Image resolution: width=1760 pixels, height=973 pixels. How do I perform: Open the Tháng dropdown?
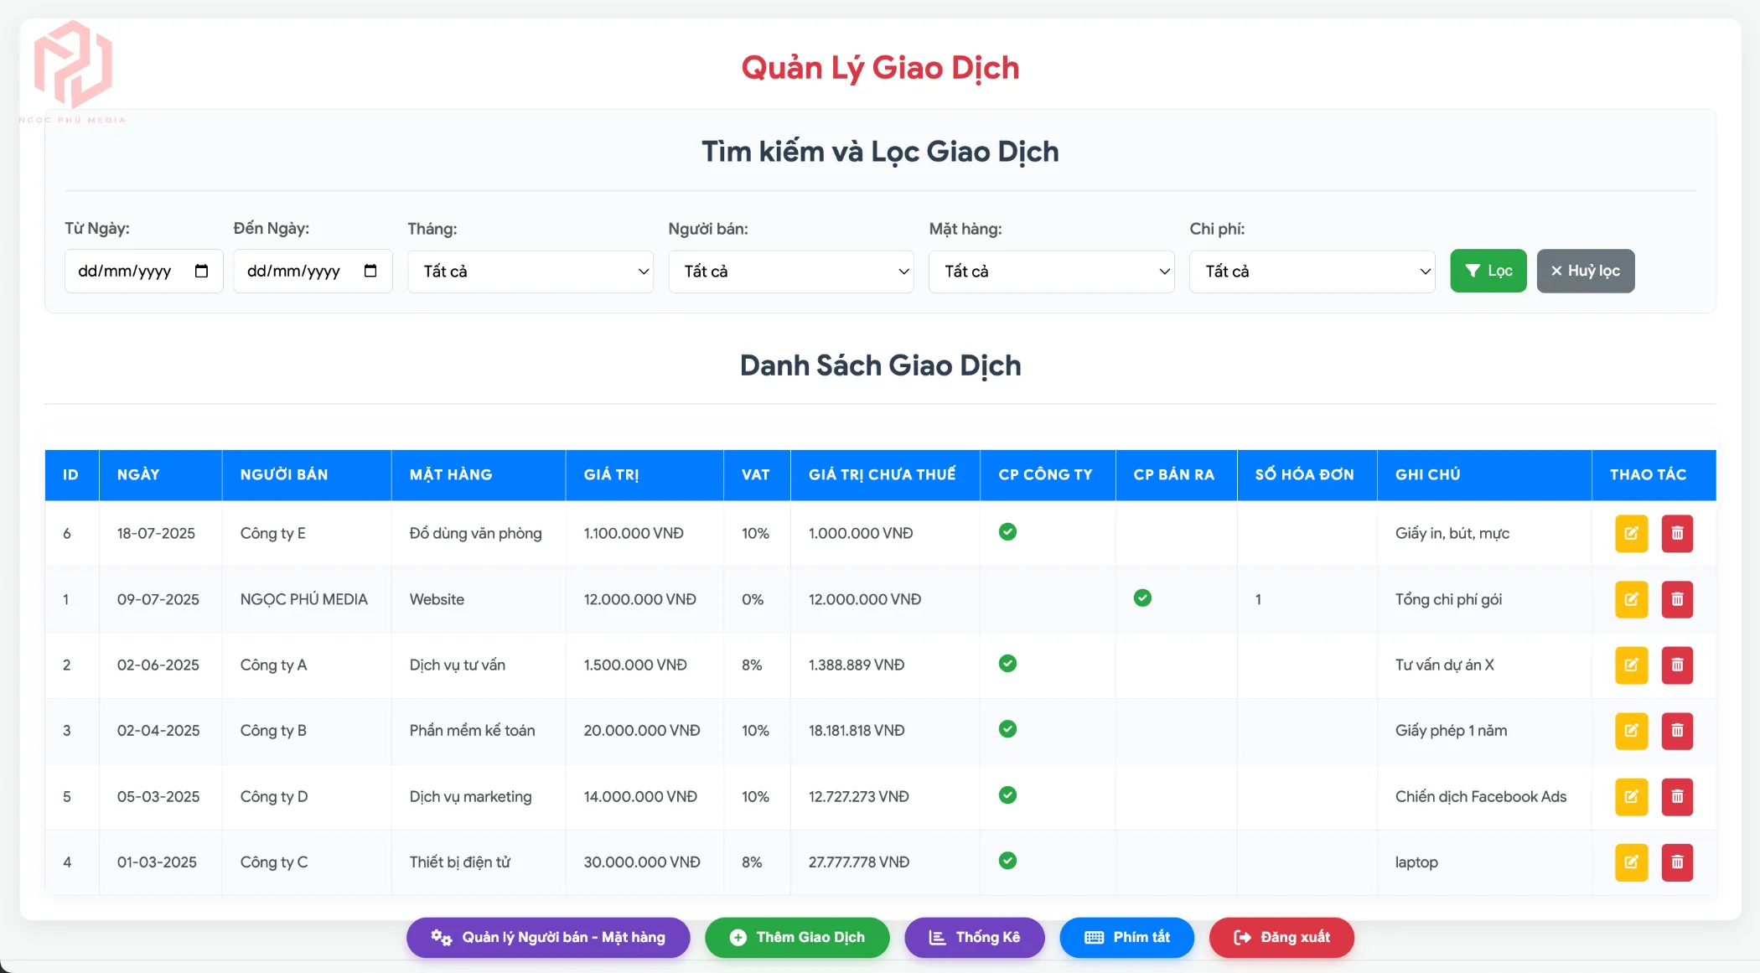(x=530, y=271)
